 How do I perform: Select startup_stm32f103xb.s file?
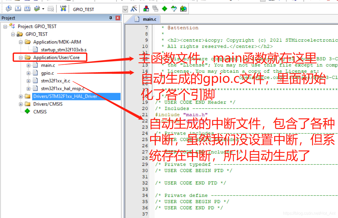click(x=64, y=50)
